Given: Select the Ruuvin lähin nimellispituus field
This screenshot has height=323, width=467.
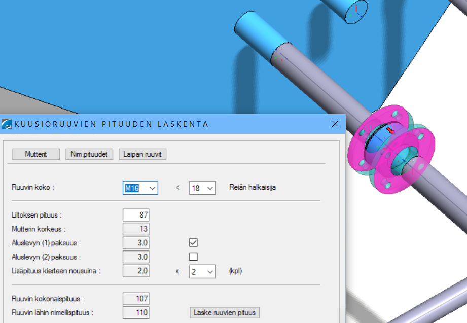Looking at the screenshot, I should 136,312.
